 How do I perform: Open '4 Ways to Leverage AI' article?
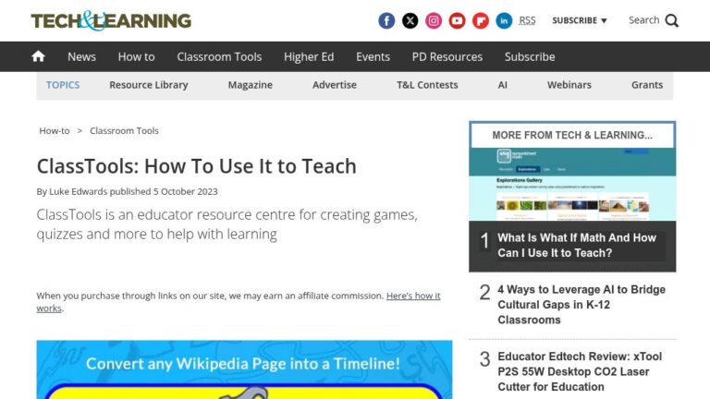581,305
